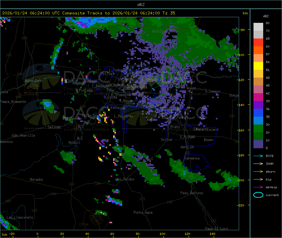Screen dimensions: 282x238
Task: Click the 'Paso_Barroso' map label
Action: tap(192, 193)
